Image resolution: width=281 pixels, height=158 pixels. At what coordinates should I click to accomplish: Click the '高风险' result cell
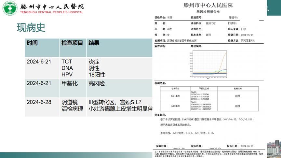click(x=119, y=88)
